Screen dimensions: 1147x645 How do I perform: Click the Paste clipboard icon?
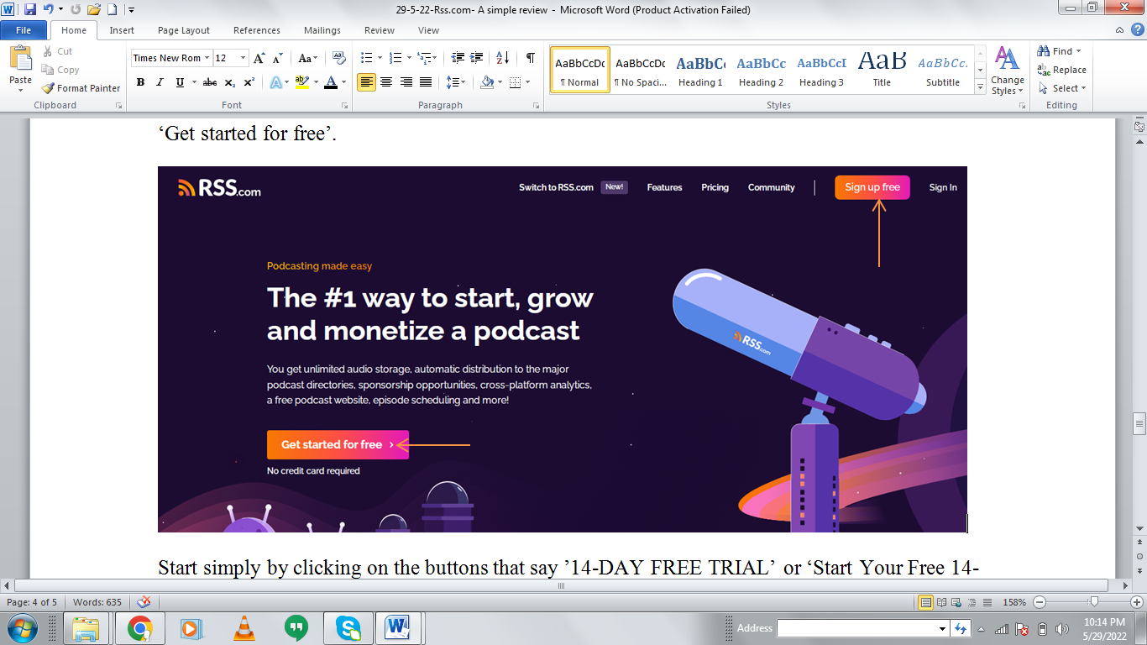click(20, 59)
